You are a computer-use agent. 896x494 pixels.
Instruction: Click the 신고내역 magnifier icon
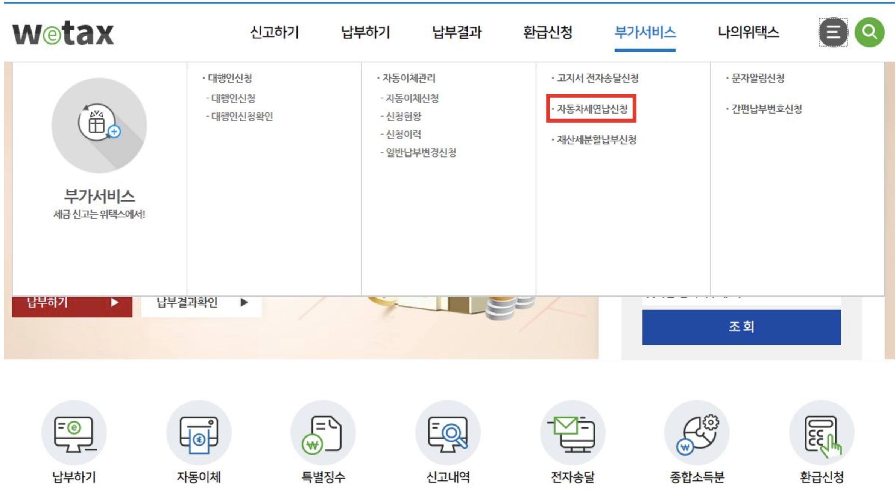448,433
